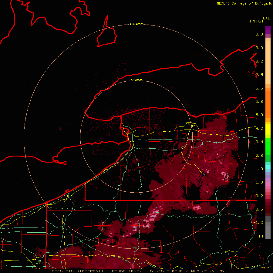Select the 5.0 value on color scale
Screen dimensions: 273x273
(x=259, y=115)
